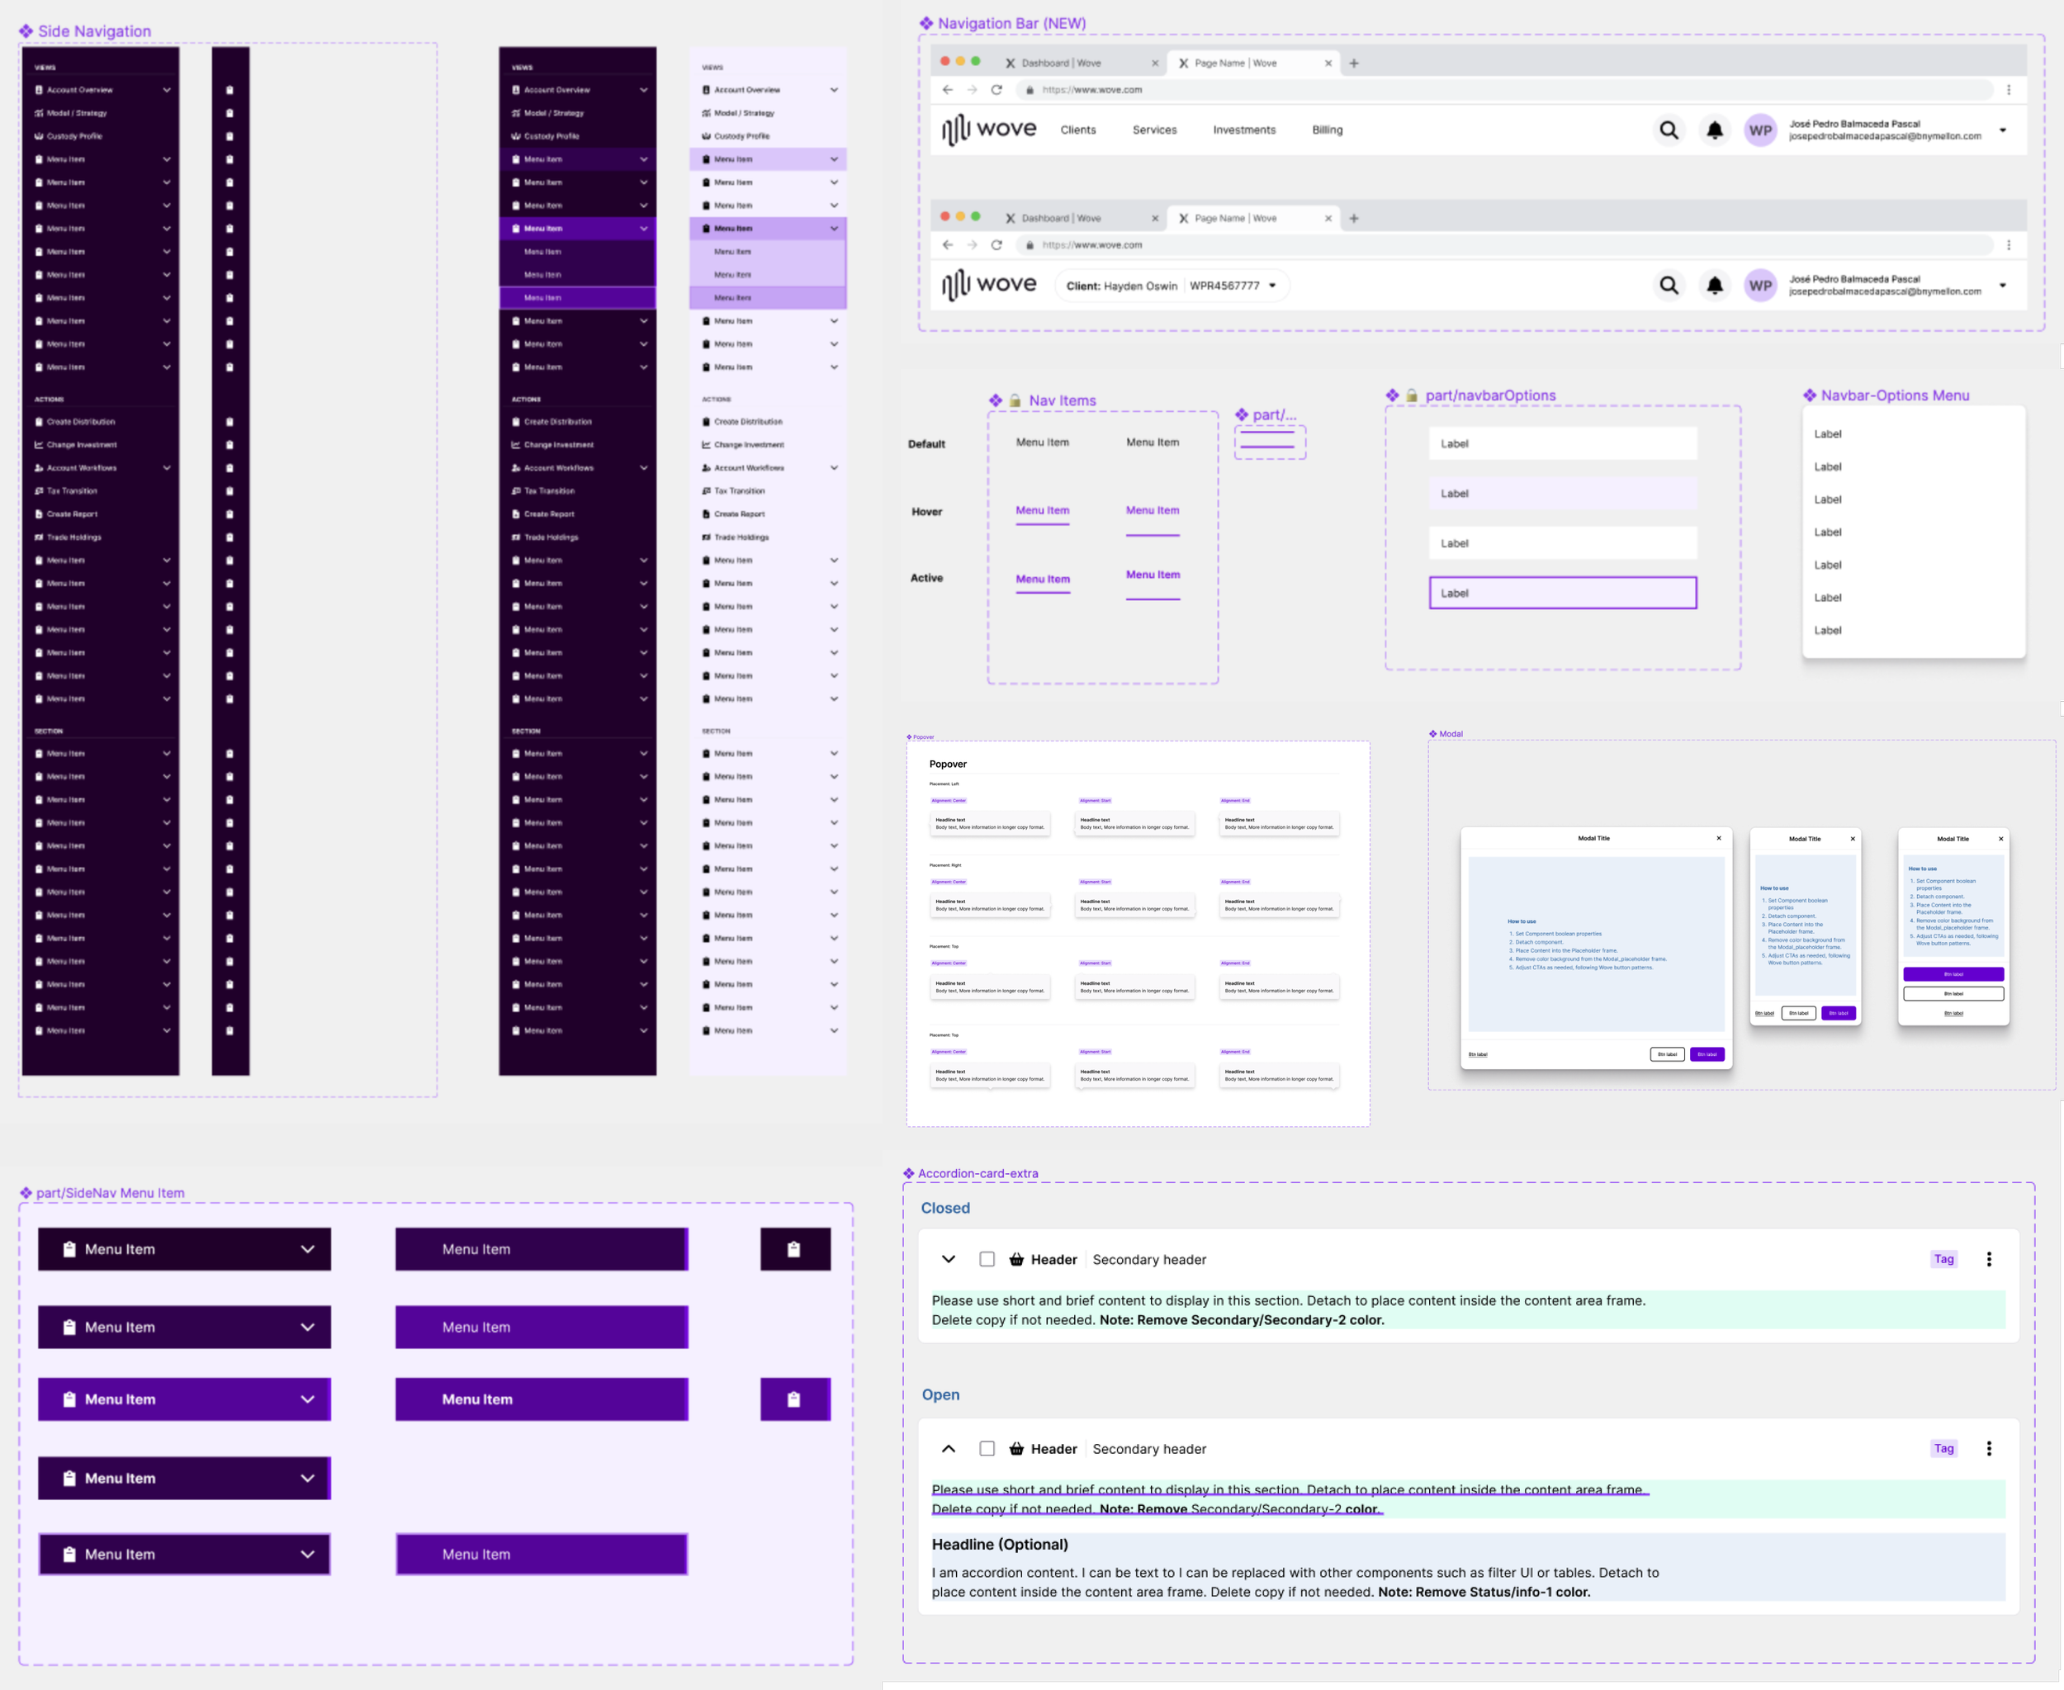Click reload icon in the top browser mockup
Screen dimensions: 2064x1690
click(x=996, y=89)
